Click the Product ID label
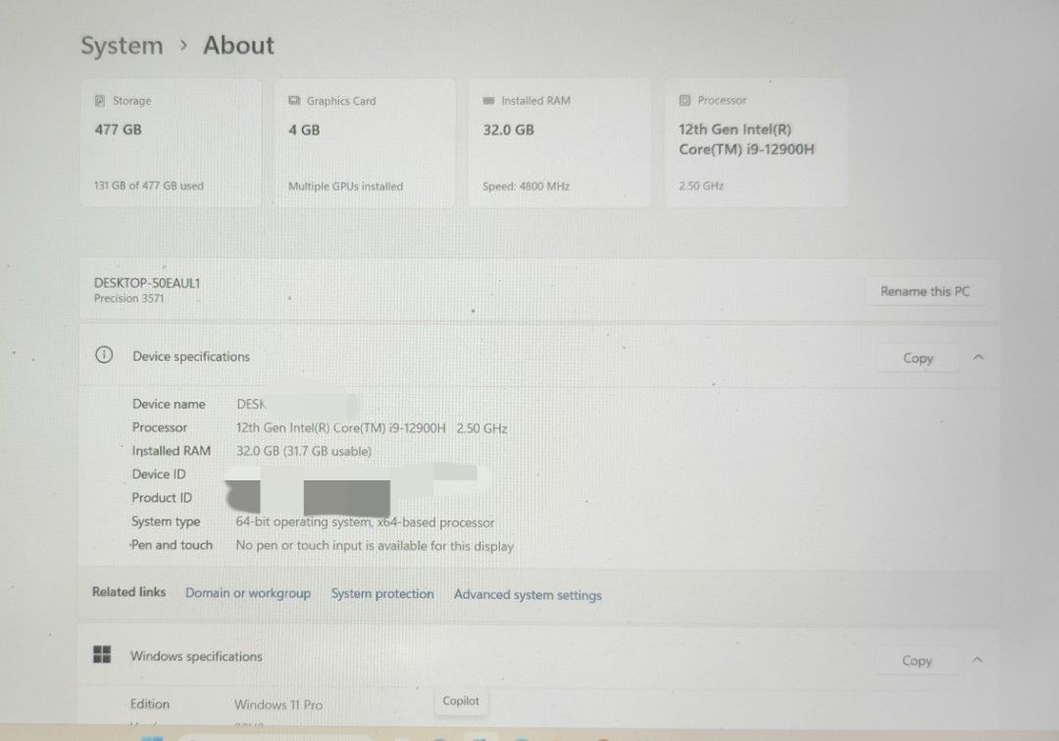The height and width of the screenshot is (741, 1059). point(162,498)
